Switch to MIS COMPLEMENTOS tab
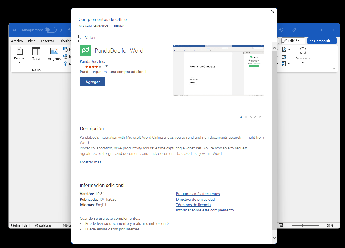 coord(94,26)
